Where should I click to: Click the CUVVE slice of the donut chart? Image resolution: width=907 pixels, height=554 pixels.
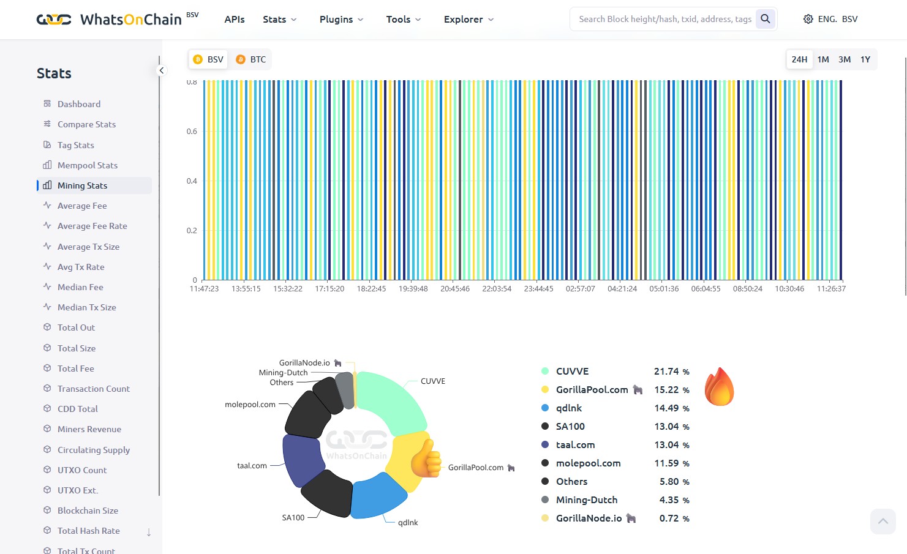[392, 402]
